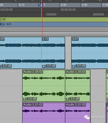Select the purple clip Audio 3_01-02

(x=44, y=113)
